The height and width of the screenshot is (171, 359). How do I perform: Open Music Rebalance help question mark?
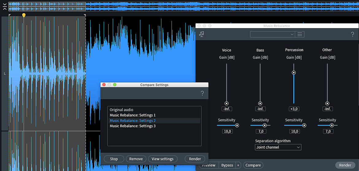click(352, 35)
